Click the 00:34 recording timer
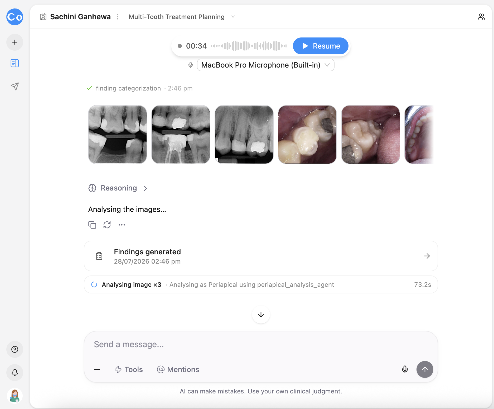 click(196, 46)
